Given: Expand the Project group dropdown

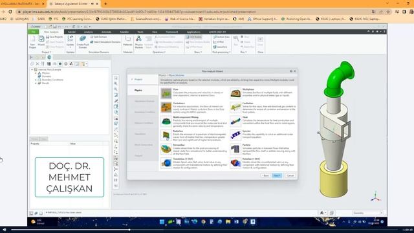Looking at the screenshot, I should click(x=47, y=52).
